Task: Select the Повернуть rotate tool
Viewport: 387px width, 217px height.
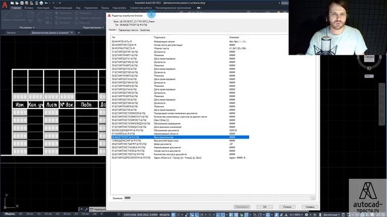Action: [83, 13]
